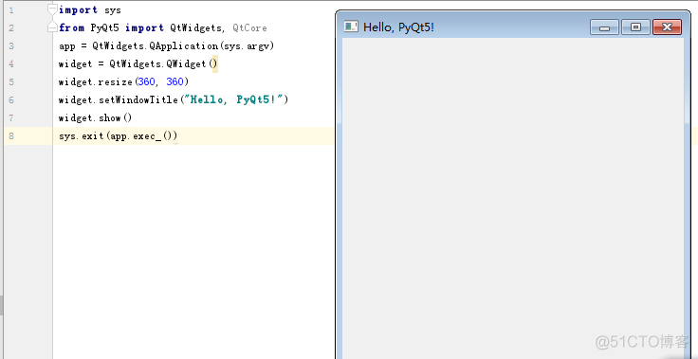Click the Hello, PyQt5! title bar text
Viewport: 698px width, 359px height.
pyautogui.click(x=398, y=27)
